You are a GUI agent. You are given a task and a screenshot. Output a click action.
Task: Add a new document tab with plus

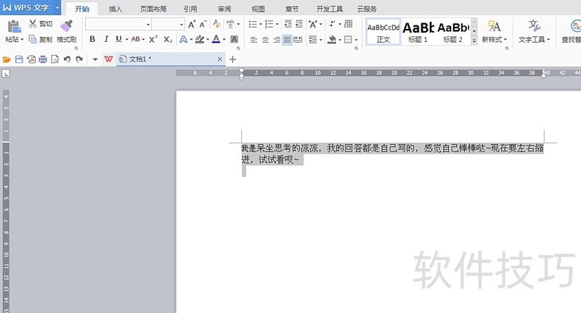(x=232, y=59)
